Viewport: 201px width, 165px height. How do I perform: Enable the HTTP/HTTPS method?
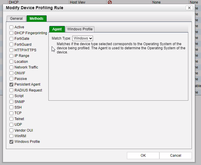(12, 50)
